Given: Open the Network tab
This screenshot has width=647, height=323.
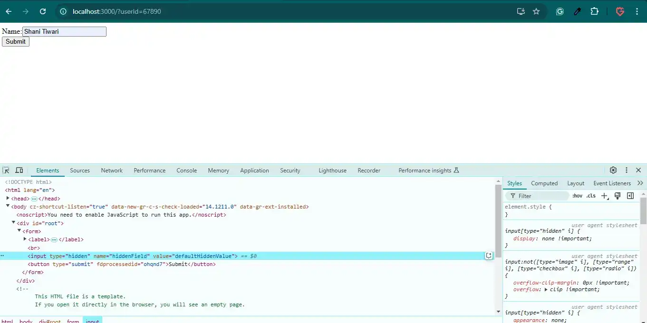Looking at the screenshot, I should [112, 171].
